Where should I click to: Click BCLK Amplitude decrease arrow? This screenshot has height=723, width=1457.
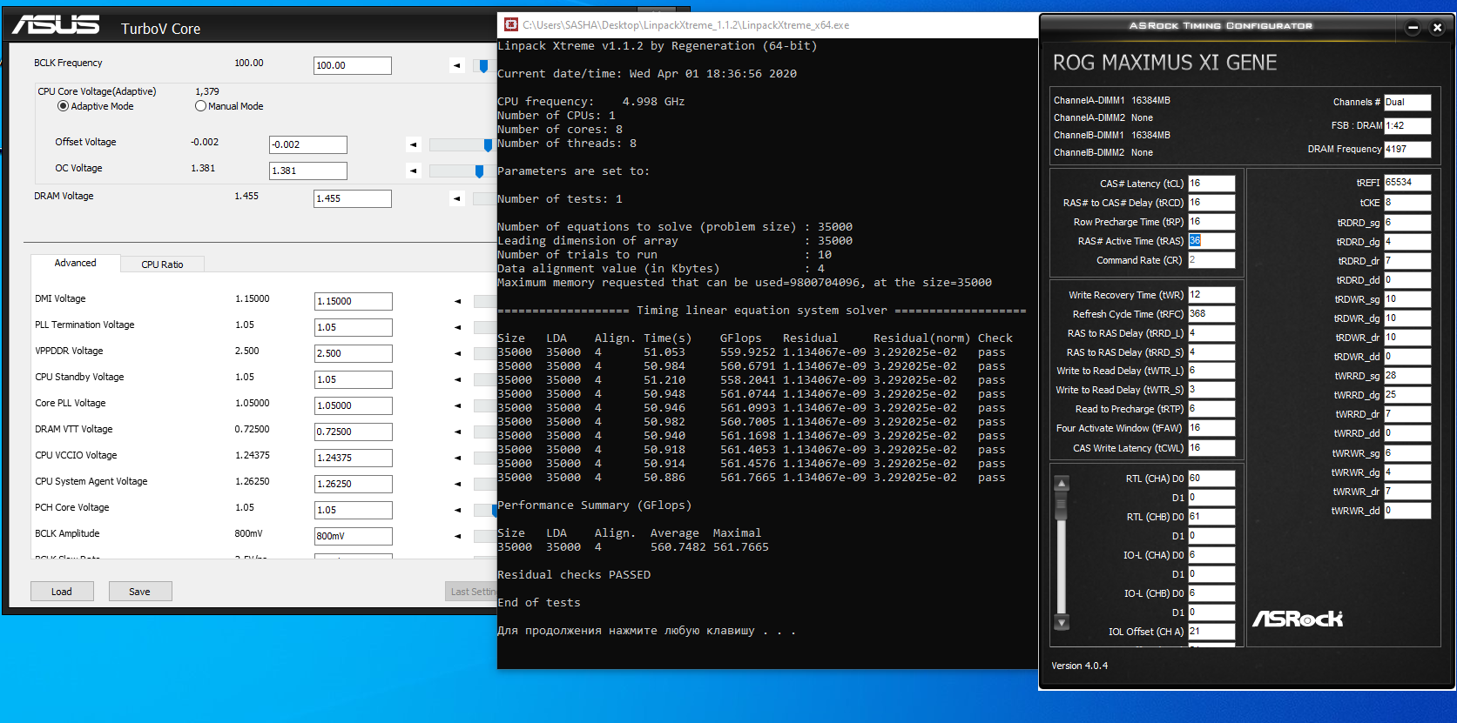click(x=457, y=536)
